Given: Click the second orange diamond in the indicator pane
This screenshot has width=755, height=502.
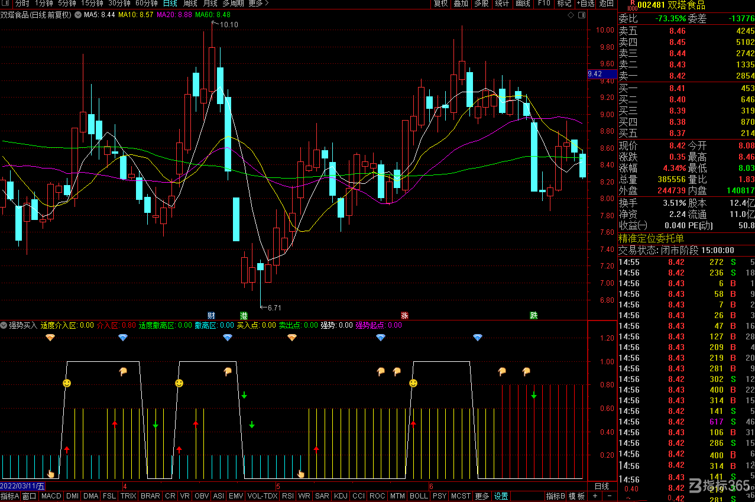Looking at the screenshot, I should click(292, 337).
